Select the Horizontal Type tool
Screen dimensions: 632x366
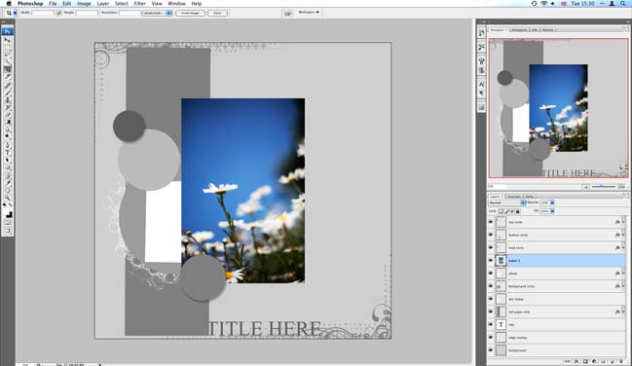tap(7, 153)
